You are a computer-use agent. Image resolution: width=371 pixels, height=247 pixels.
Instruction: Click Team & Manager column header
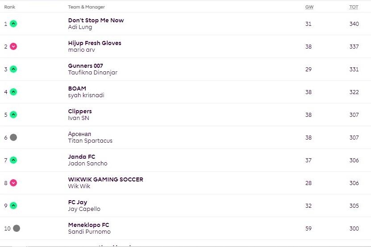pos(87,7)
